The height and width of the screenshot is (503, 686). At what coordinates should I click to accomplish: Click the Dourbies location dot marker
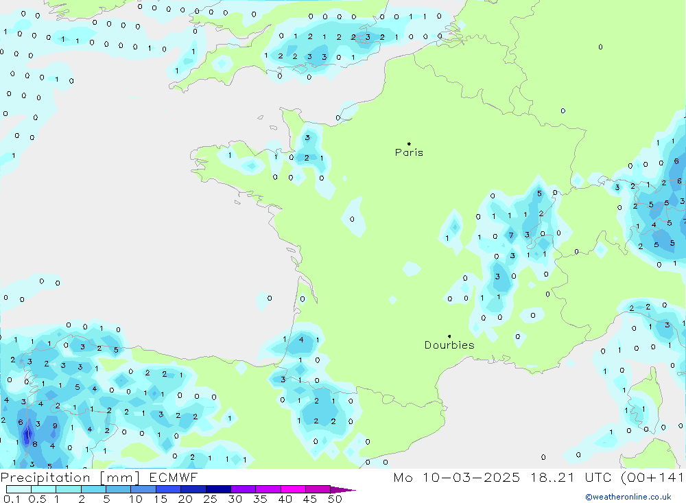449,336
